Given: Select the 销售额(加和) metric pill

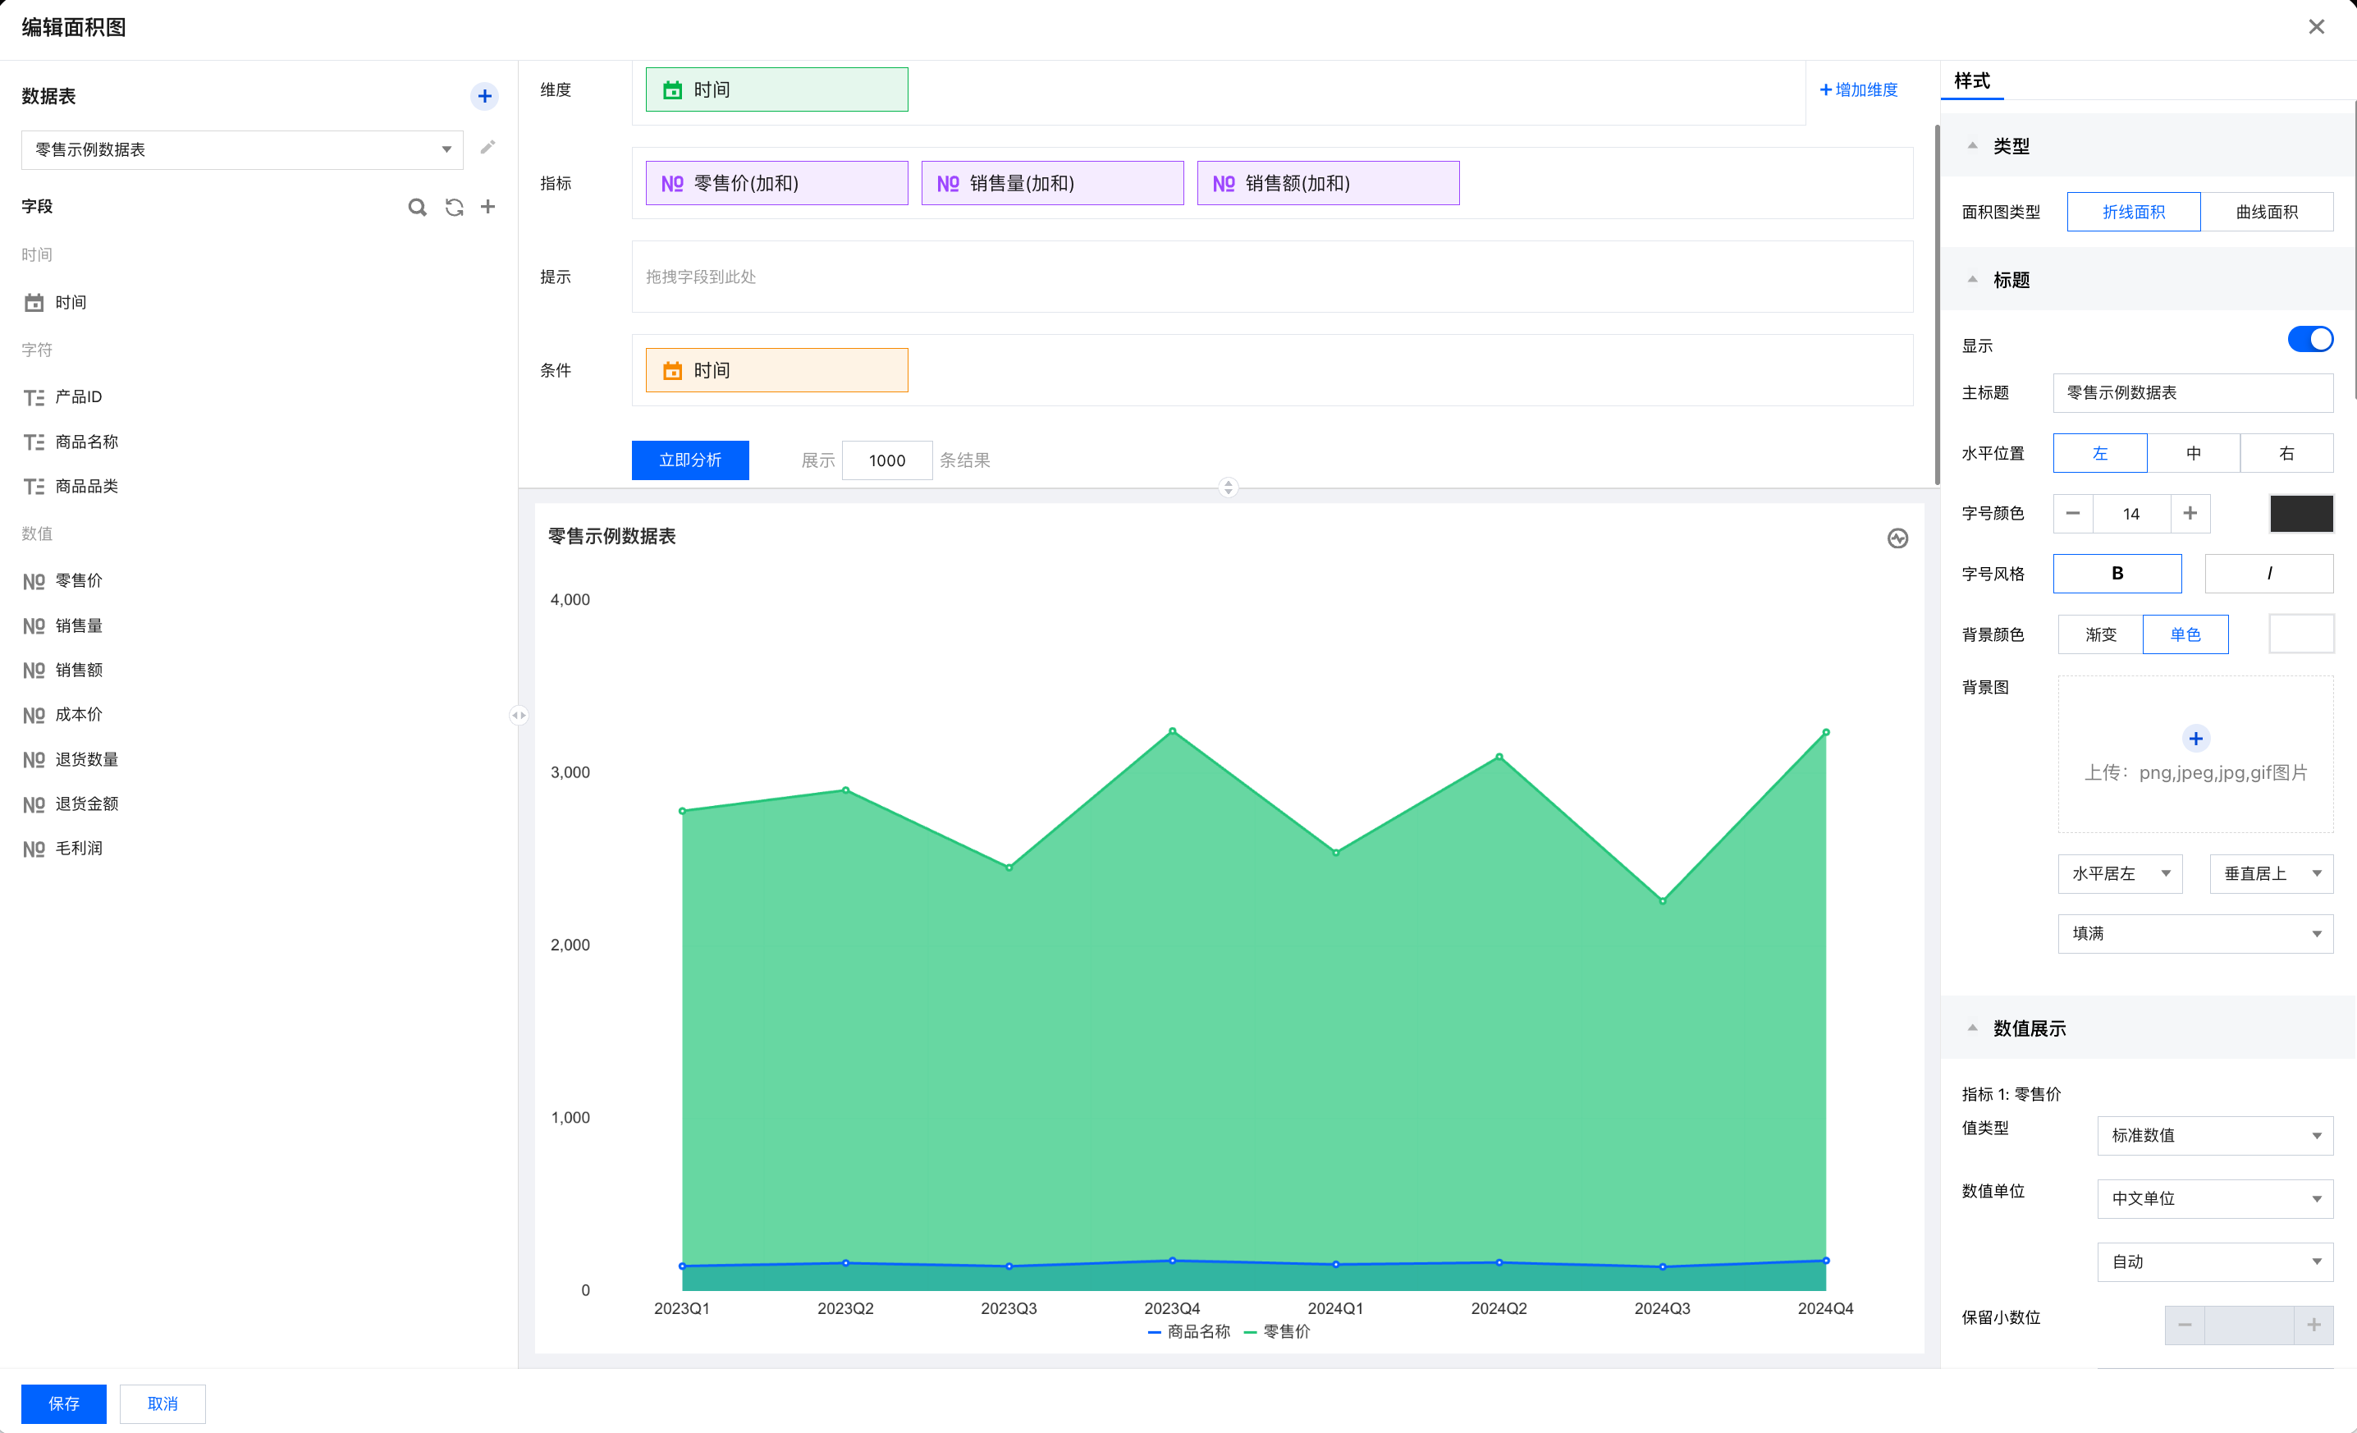Looking at the screenshot, I should pyautogui.click(x=1328, y=184).
